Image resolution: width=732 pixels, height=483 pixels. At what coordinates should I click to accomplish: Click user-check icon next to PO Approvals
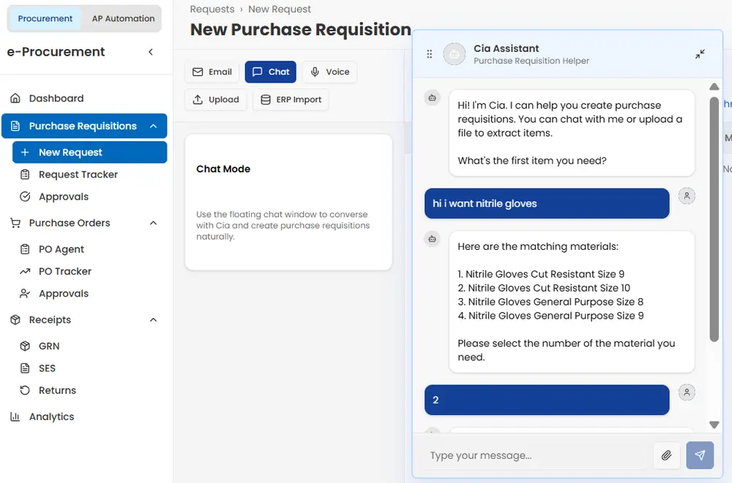tap(25, 294)
